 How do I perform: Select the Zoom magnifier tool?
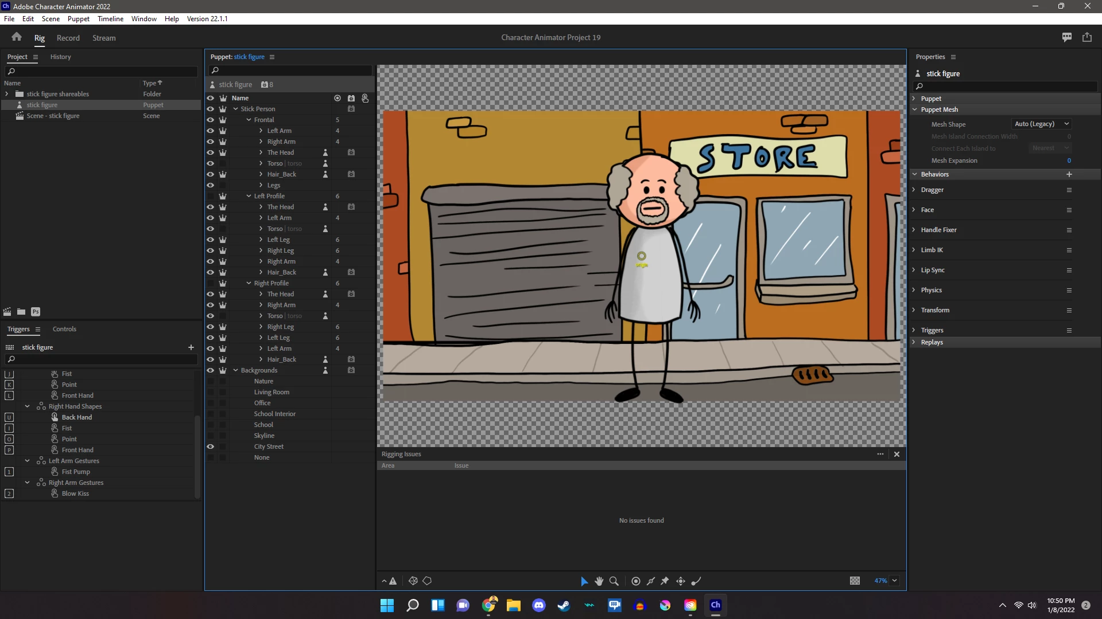coord(614,581)
